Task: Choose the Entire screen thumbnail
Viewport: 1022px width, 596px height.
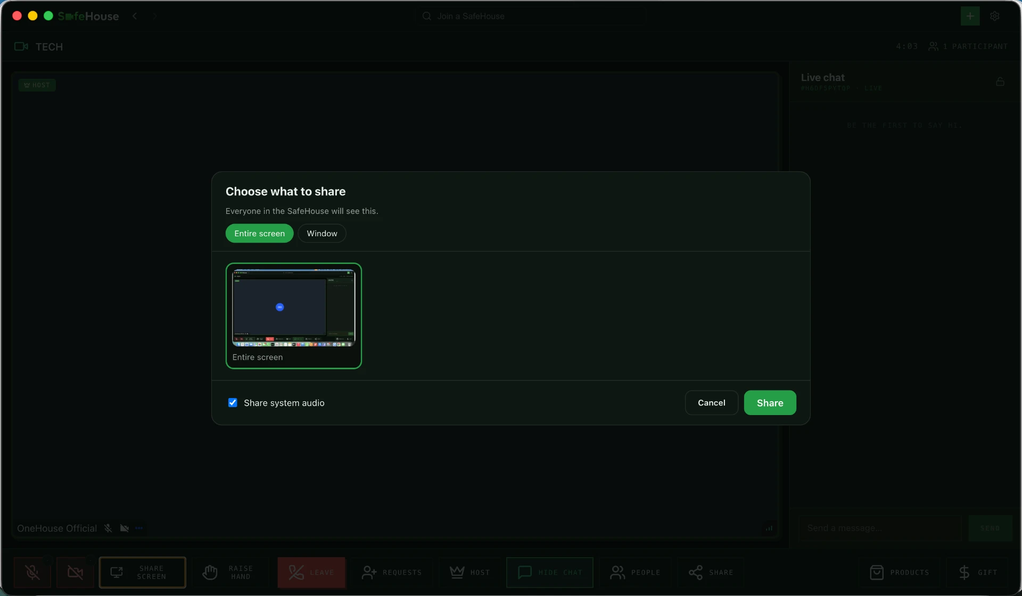Action: pyautogui.click(x=294, y=316)
